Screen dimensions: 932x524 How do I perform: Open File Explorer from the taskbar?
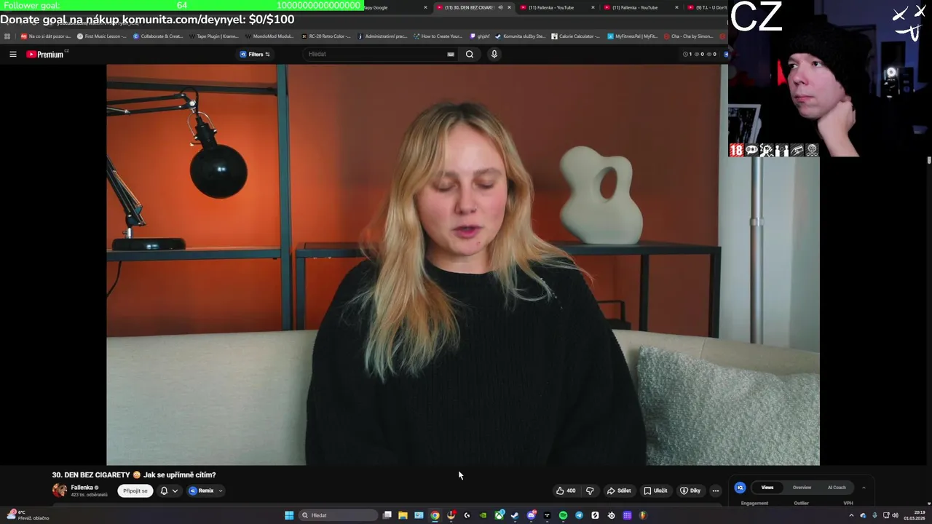pyautogui.click(x=403, y=515)
